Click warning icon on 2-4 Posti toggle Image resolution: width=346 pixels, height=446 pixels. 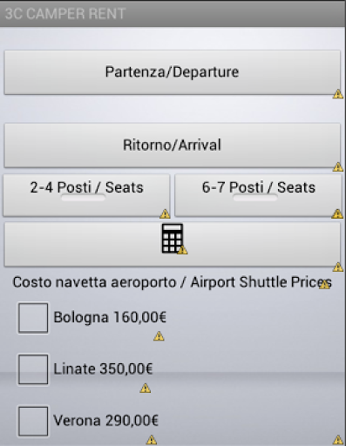[x=165, y=214]
